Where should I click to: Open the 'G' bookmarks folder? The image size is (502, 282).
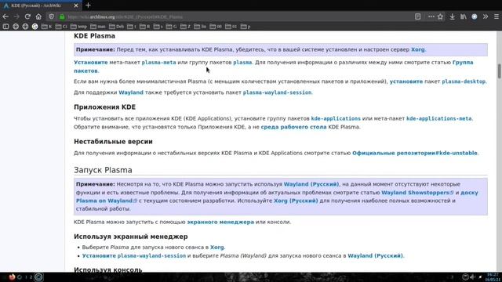coord(172,27)
